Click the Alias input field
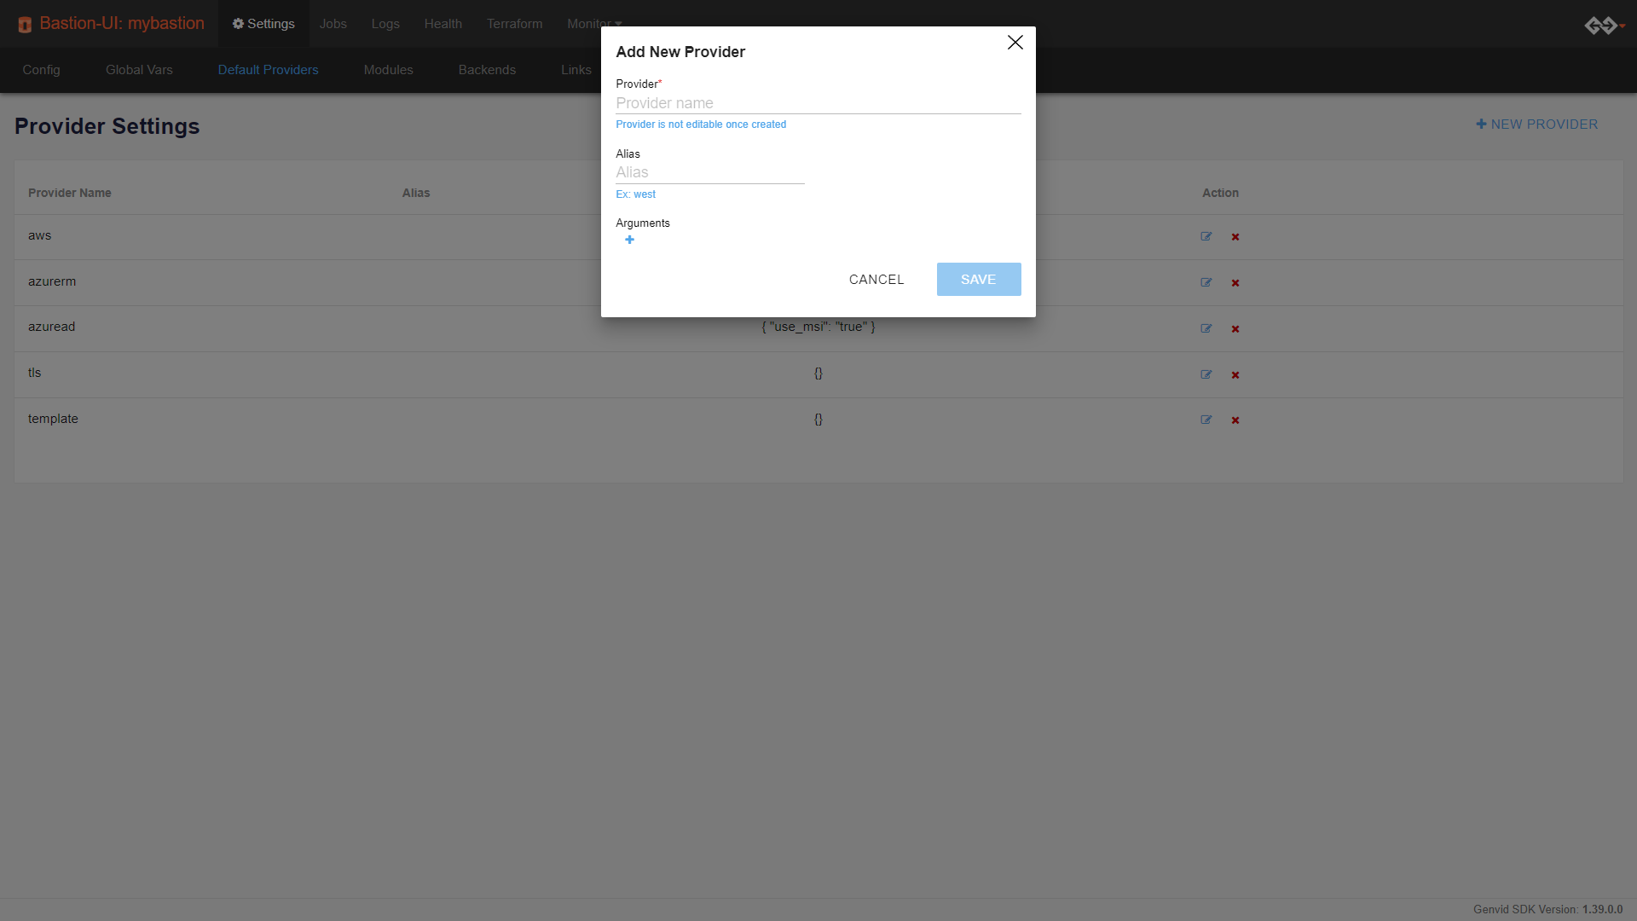This screenshot has height=921, width=1637. click(710, 172)
